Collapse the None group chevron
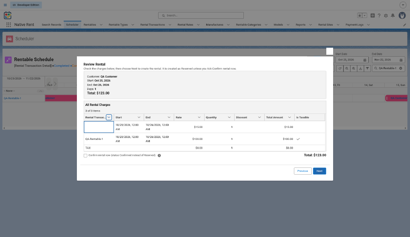The width and height of the screenshot is (410, 237). (40, 91)
